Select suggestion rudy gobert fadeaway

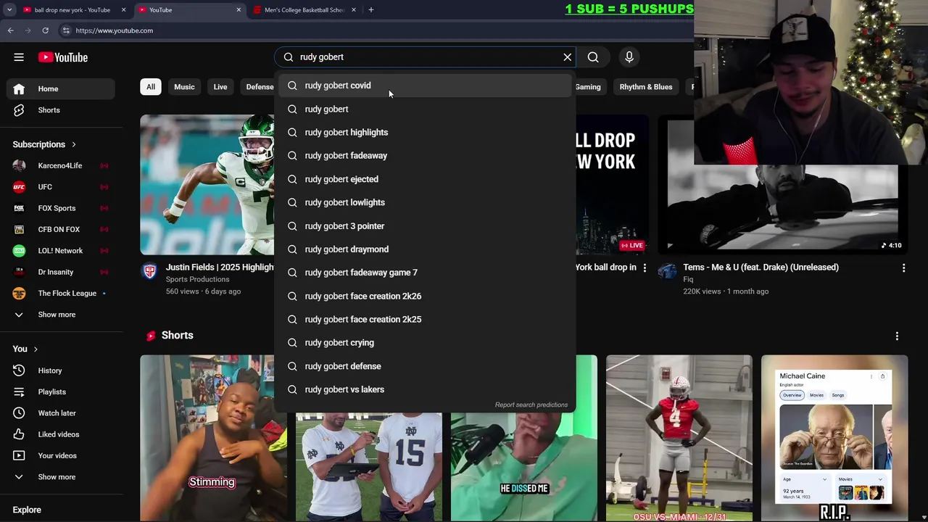[425, 156]
